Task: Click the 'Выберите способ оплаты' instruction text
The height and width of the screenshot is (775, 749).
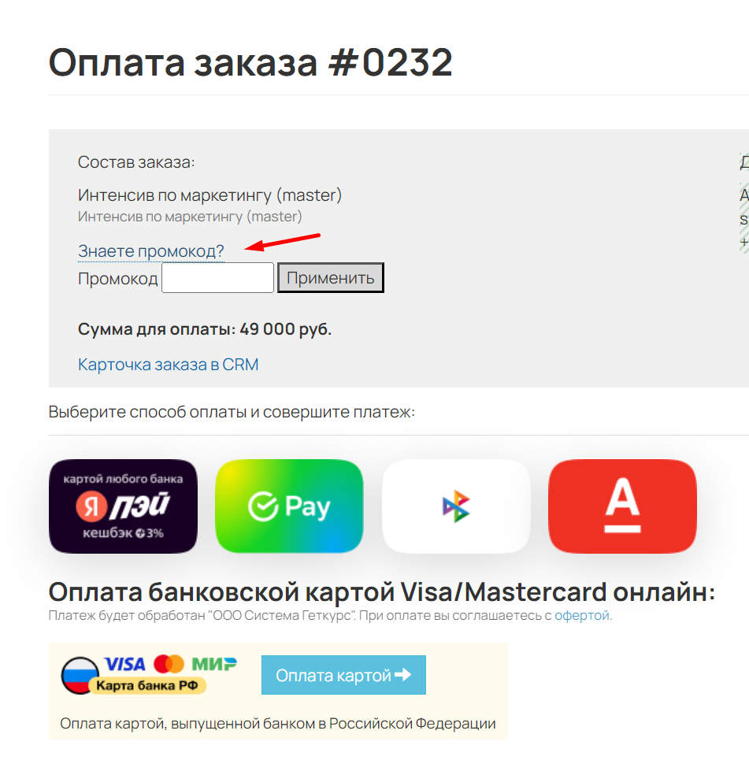Action: click(x=232, y=412)
